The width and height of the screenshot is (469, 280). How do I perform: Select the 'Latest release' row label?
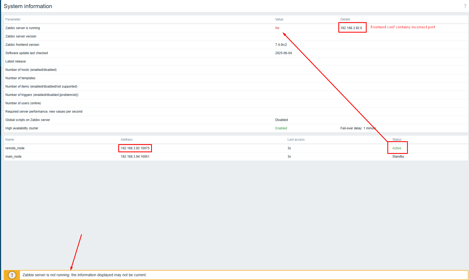(x=16, y=61)
